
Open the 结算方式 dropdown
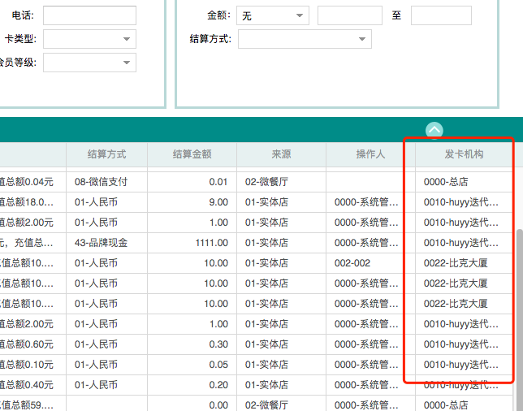[305, 39]
